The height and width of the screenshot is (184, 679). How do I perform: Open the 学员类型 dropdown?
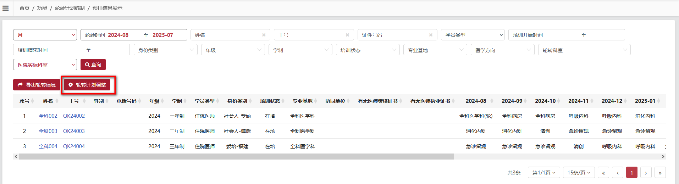coord(473,35)
